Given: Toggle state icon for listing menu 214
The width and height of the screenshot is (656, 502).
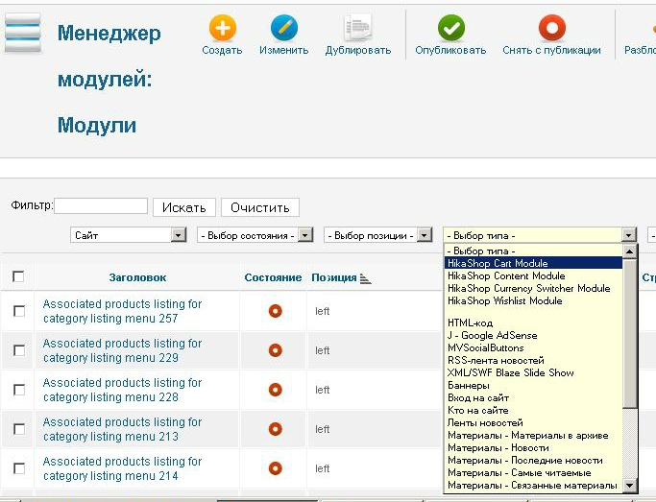Looking at the screenshot, I should (275, 468).
